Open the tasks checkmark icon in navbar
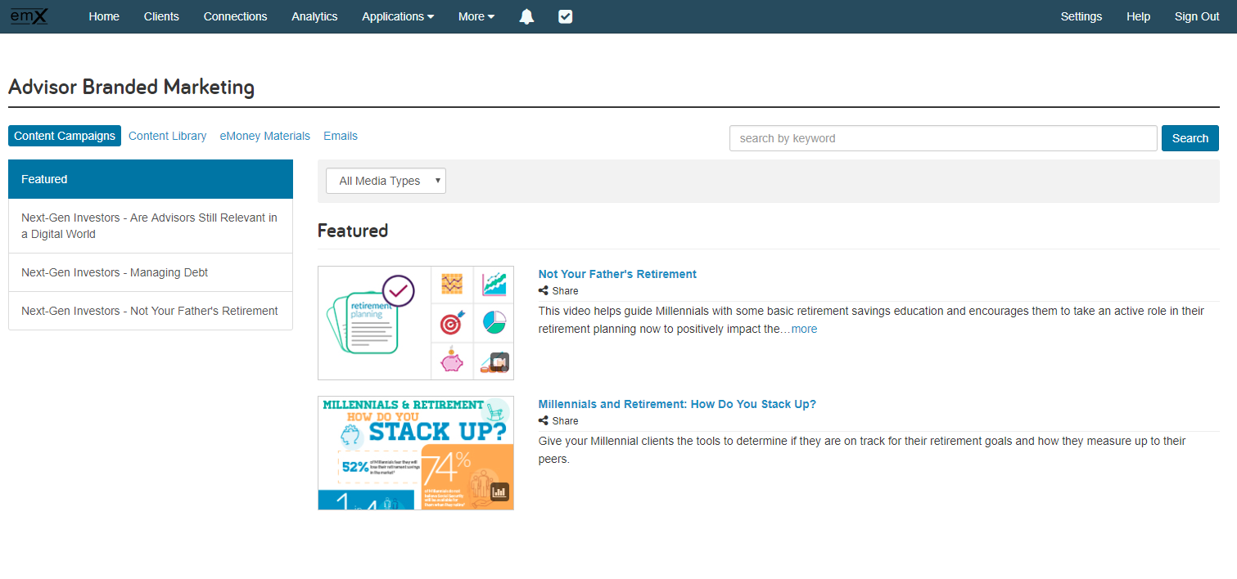Screen dimensions: 1237x579 click(x=565, y=16)
